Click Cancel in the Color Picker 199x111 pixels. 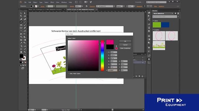[125, 45]
